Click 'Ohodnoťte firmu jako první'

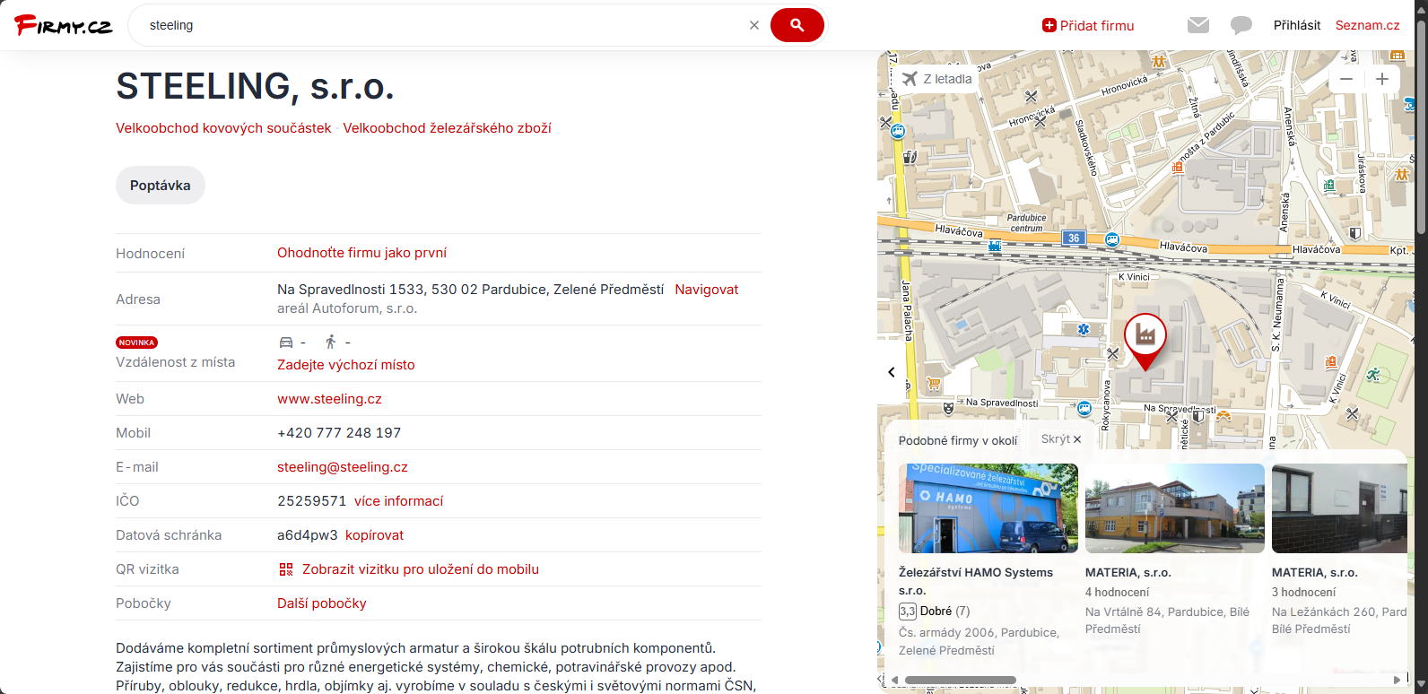(x=361, y=253)
